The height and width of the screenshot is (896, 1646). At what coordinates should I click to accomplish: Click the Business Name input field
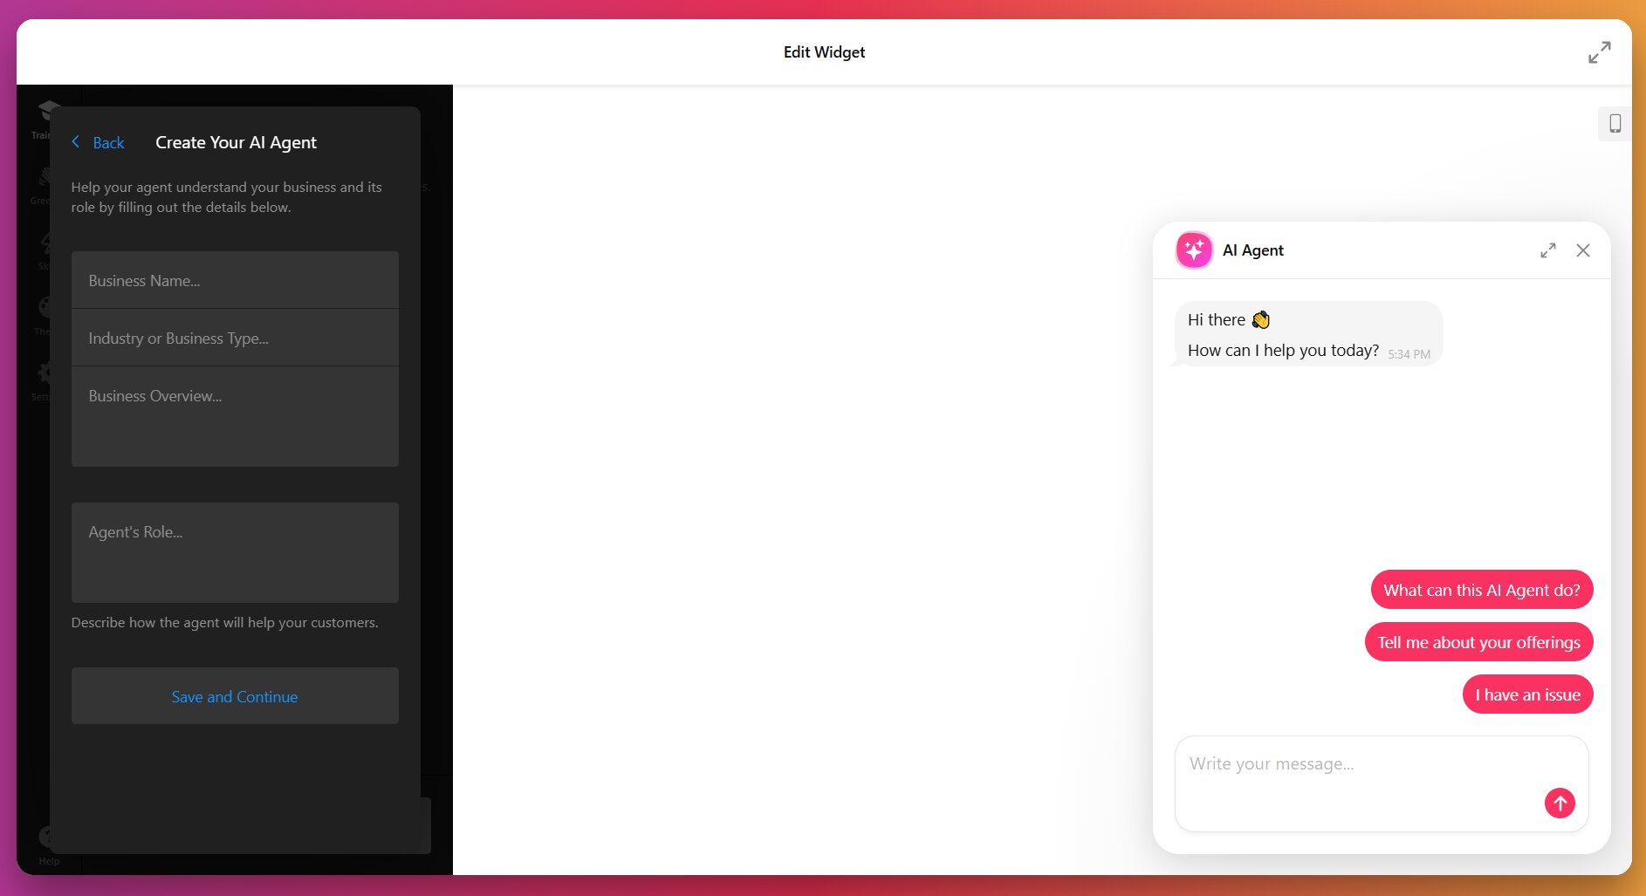pos(234,280)
